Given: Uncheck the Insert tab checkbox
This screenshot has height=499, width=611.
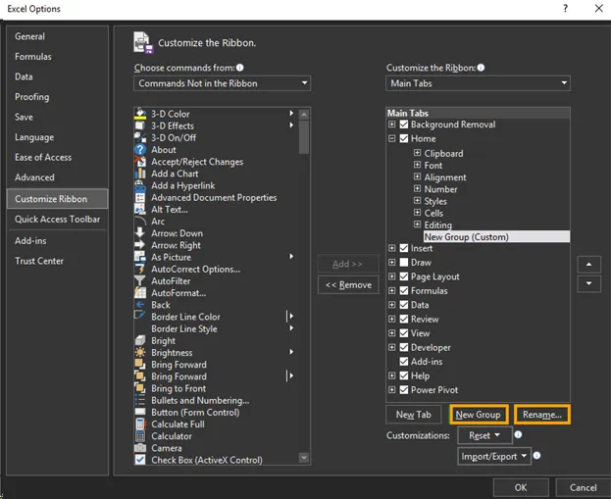Looking at the screenshot, I should [404, 248].
